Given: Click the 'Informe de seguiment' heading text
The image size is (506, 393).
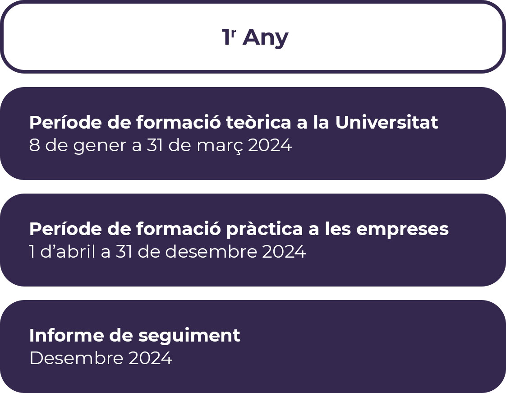Looking at the screenshot, I should coord(135,336).
